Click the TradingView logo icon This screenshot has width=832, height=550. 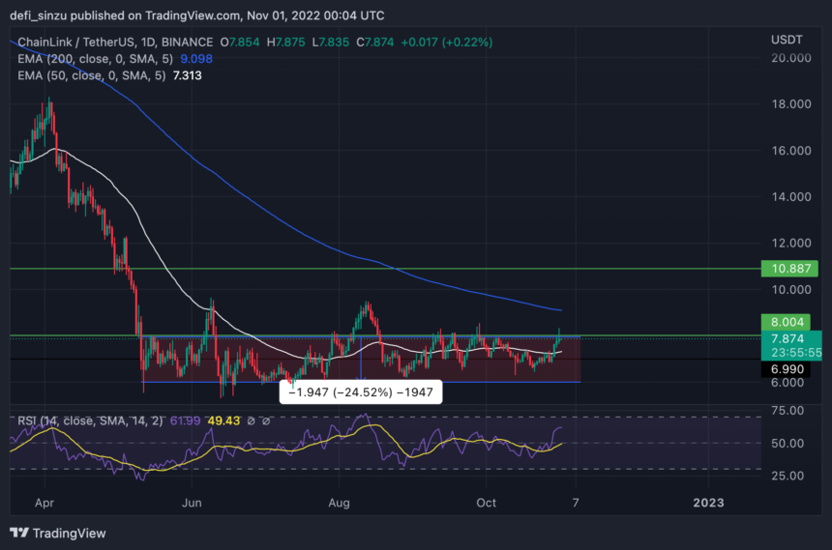point(19,533)
